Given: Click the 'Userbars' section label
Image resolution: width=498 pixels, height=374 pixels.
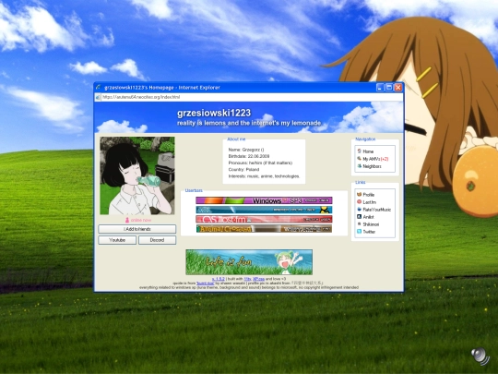Looking at the screenshot, I should (194, 190).
